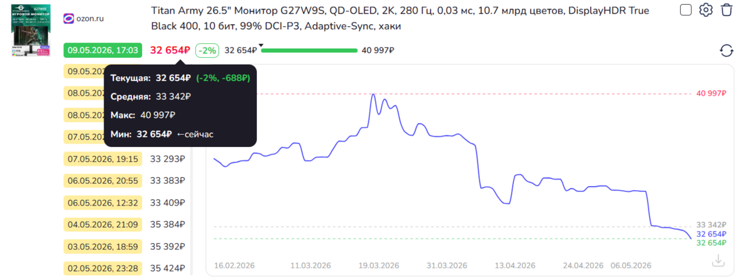
Task: Click the chart line peak near 19.03.2026
Action: (373, 94)
